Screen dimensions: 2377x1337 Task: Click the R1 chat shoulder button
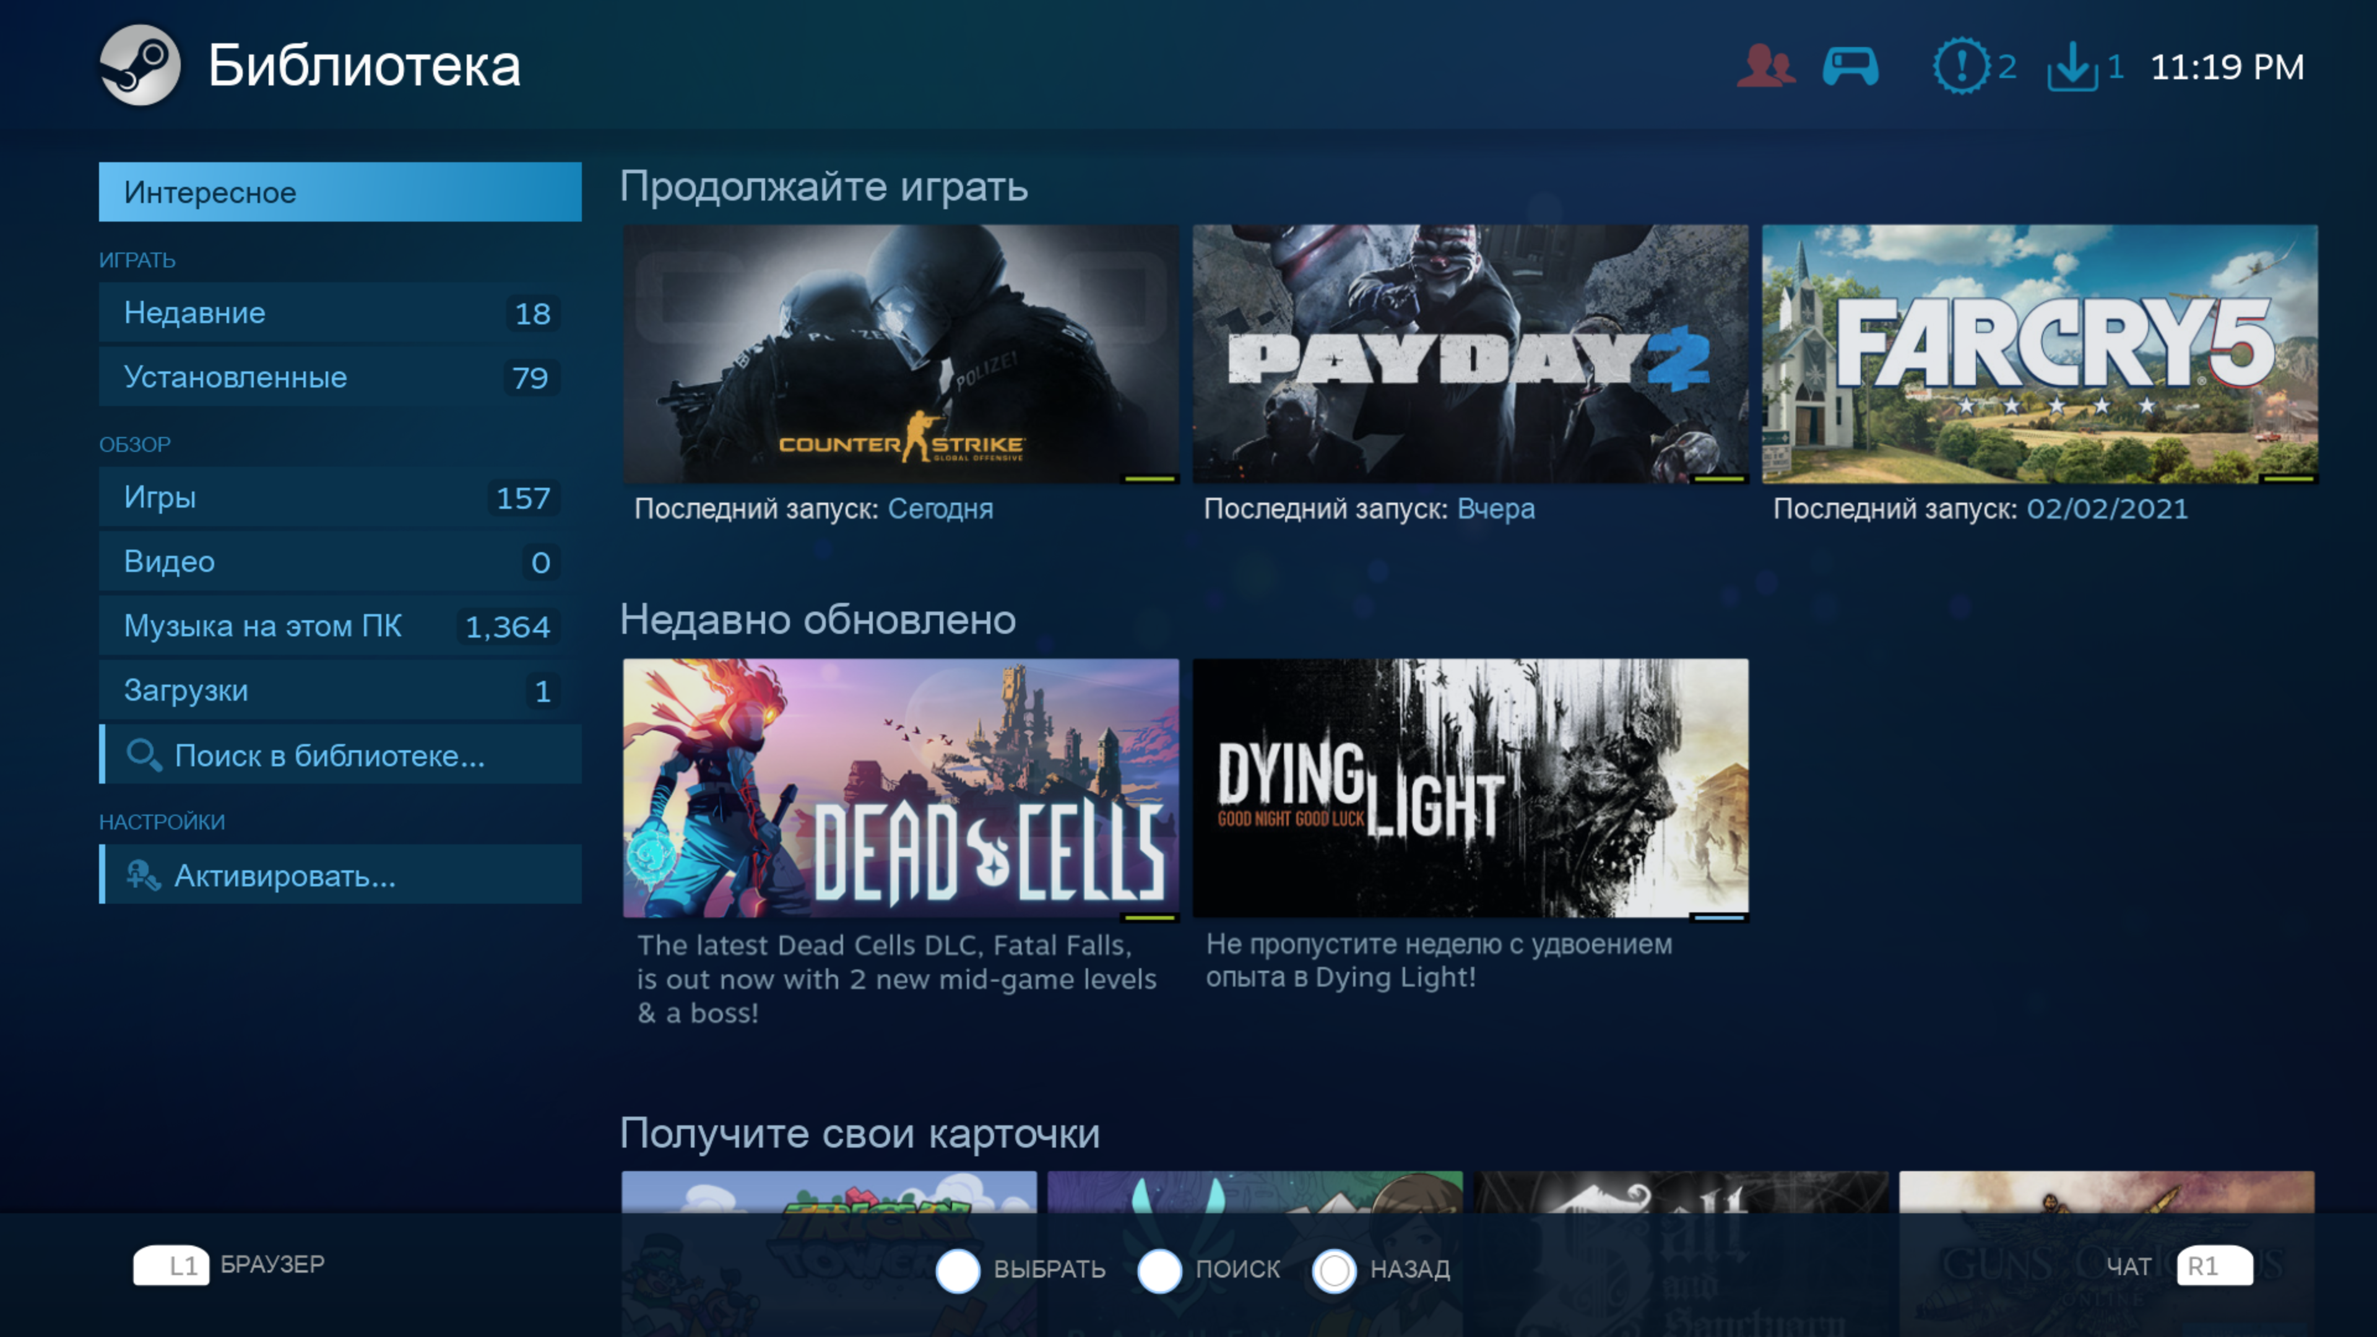click(x=2215, y=1266)
